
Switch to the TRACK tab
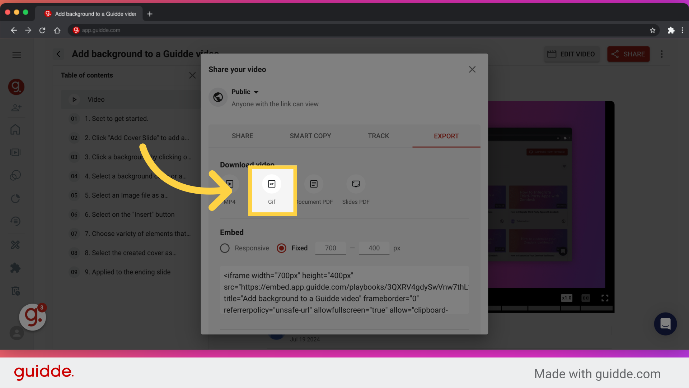pyautogui.click(x=378, y=136)
